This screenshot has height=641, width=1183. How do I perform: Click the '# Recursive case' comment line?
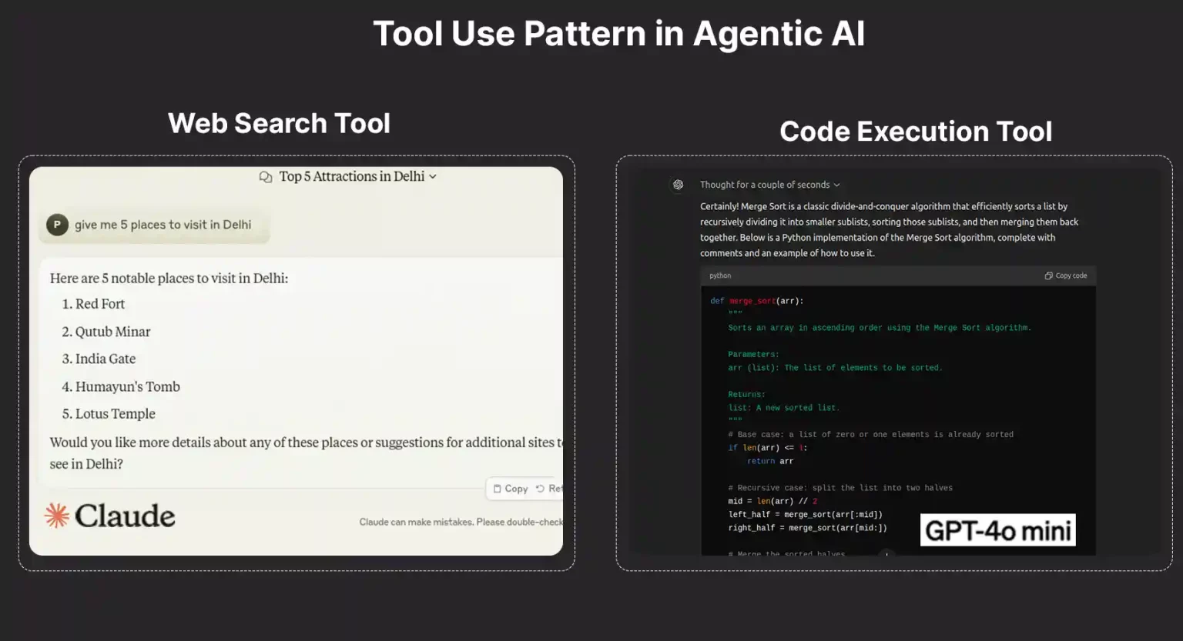(x=840, y=488)
